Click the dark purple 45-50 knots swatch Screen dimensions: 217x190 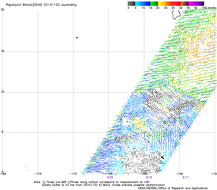[200, 4]
